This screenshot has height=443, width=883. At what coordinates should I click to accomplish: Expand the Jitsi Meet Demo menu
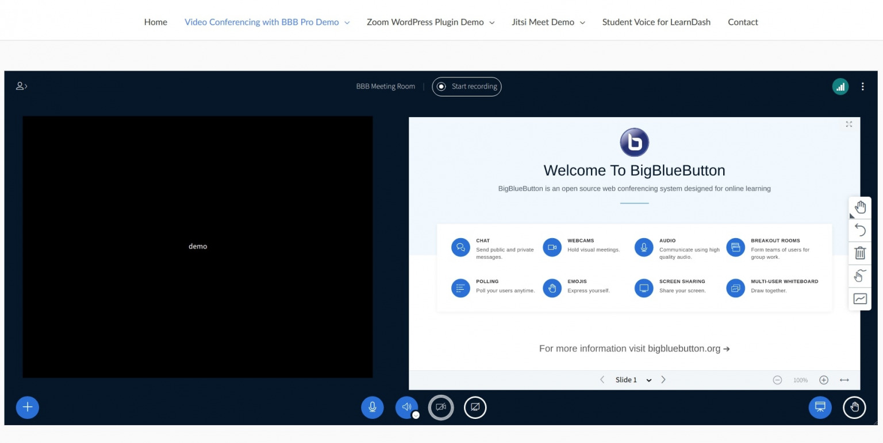548,22
